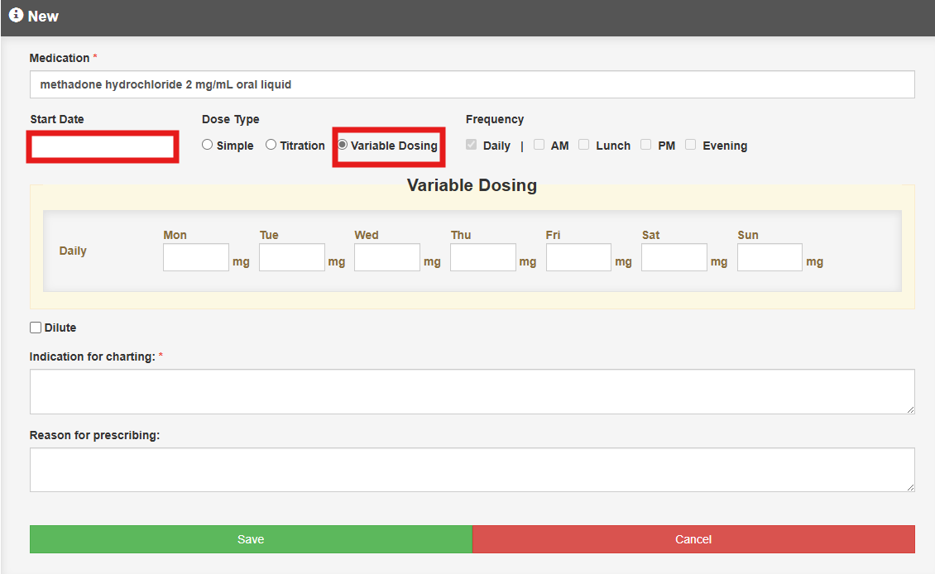Select the Sun dose field

pos(770,257)
